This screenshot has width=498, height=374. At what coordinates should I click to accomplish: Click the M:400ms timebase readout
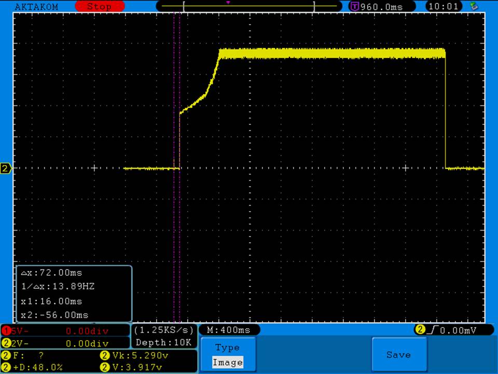click(228, 330)
